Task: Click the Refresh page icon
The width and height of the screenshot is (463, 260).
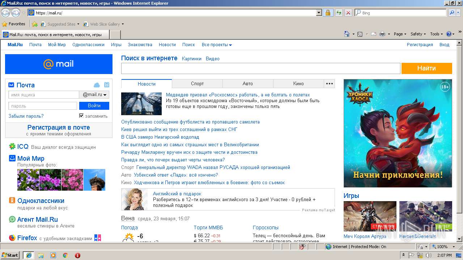Action: (x=339, y=13)
